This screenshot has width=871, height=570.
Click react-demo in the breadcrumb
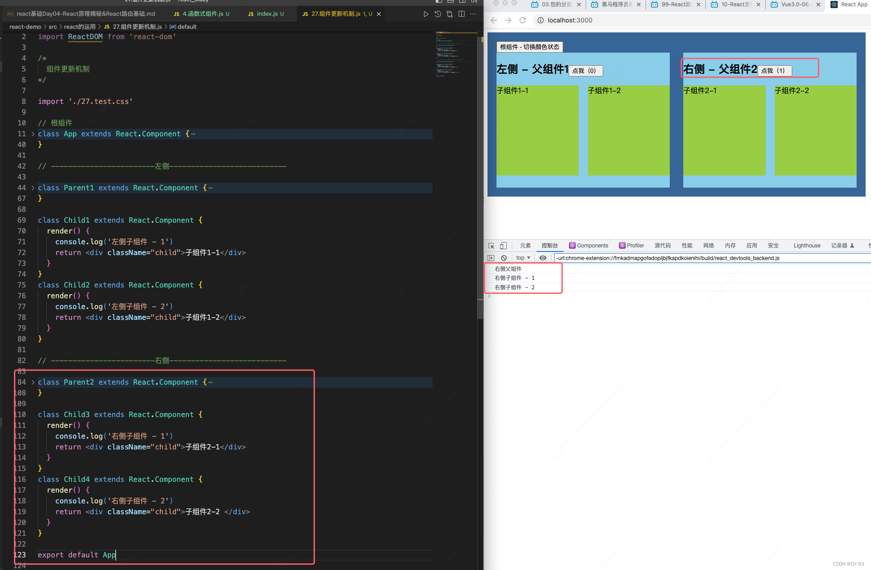25,27
